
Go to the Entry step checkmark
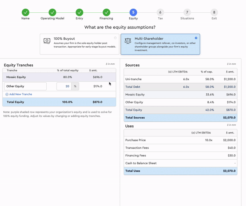79,12
